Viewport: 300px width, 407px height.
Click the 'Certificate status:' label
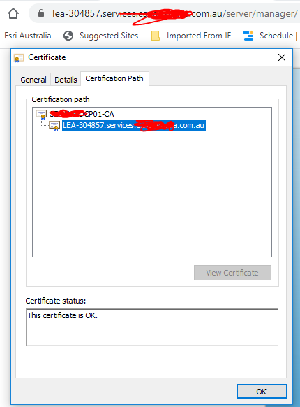[55, 301]
